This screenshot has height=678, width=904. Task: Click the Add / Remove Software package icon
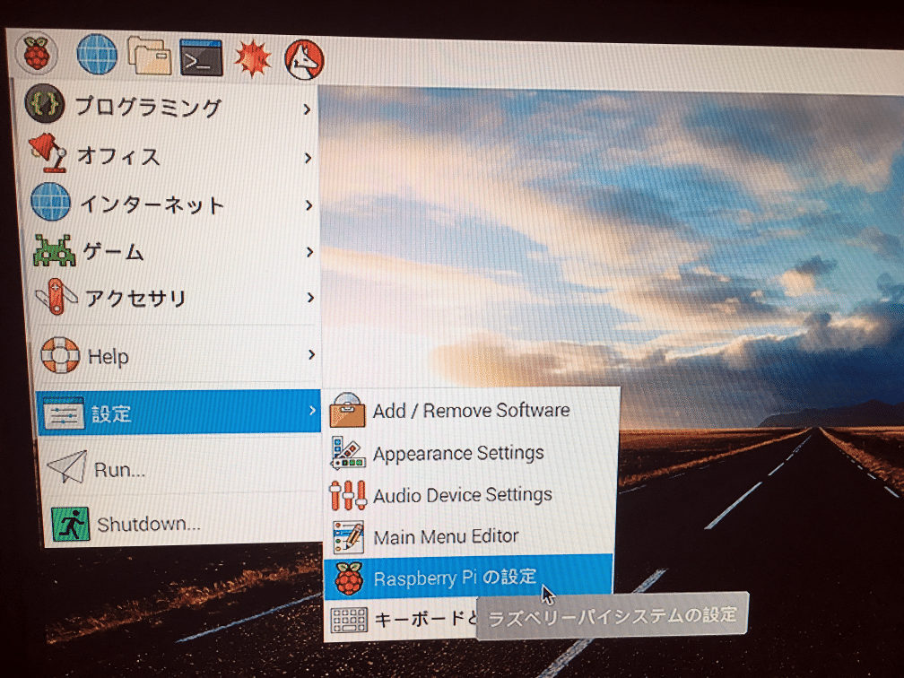pos(348,411)
